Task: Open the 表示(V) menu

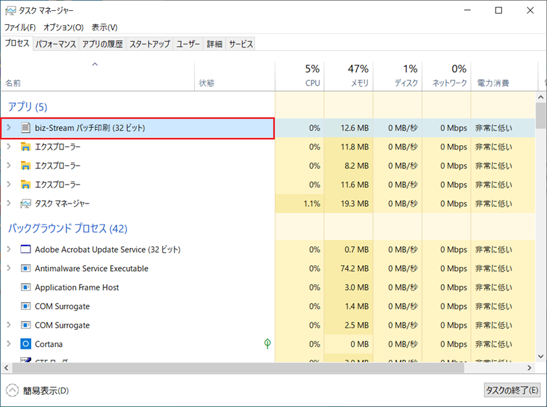Action: pos(104,27)
